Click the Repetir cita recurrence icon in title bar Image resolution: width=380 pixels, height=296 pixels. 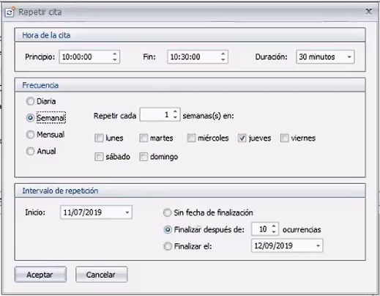click(x=10, y=12)
